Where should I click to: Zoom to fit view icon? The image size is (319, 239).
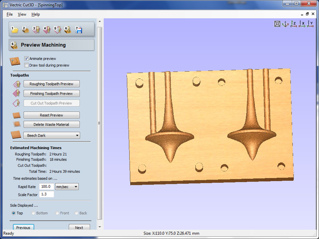coord(277,24)
